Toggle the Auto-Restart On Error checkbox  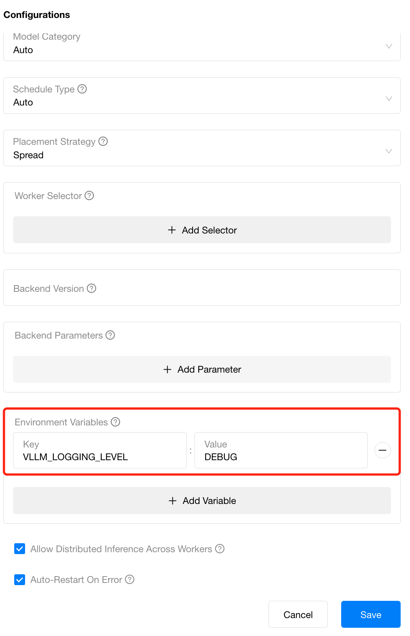coord(19,580)
